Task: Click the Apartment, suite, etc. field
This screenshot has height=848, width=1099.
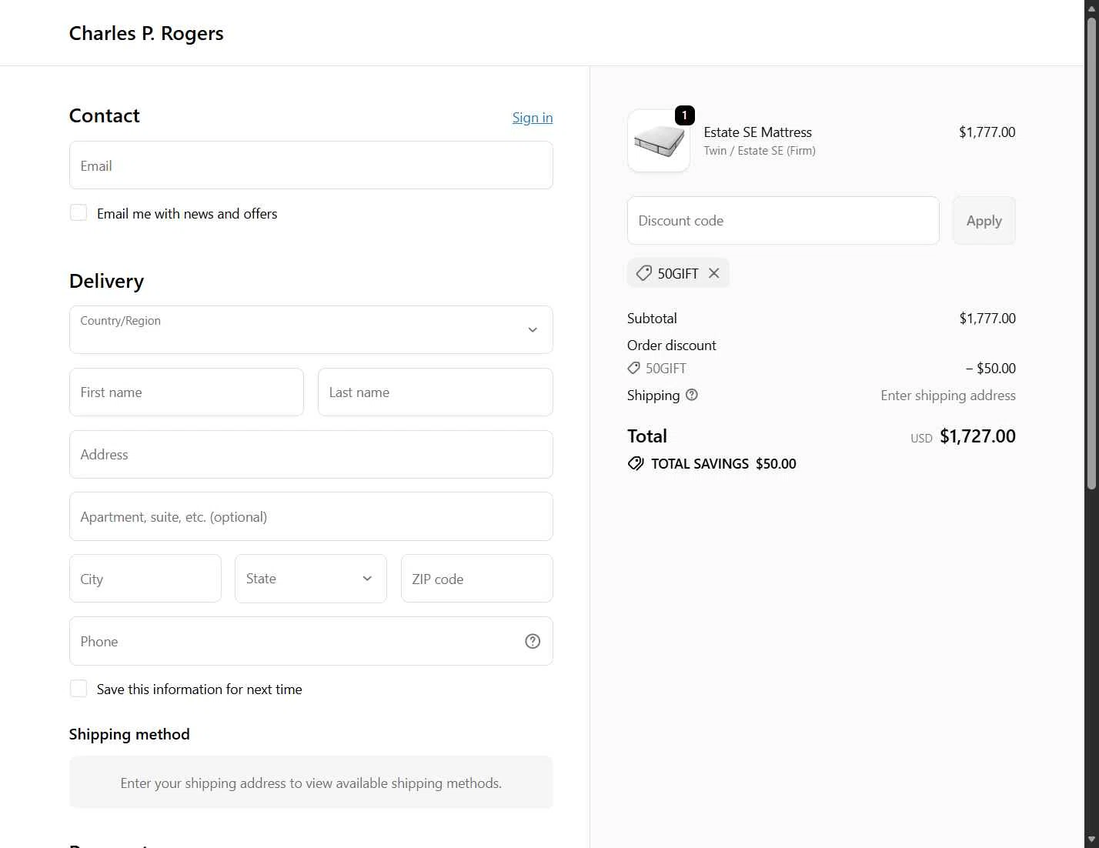Action: 311,516
